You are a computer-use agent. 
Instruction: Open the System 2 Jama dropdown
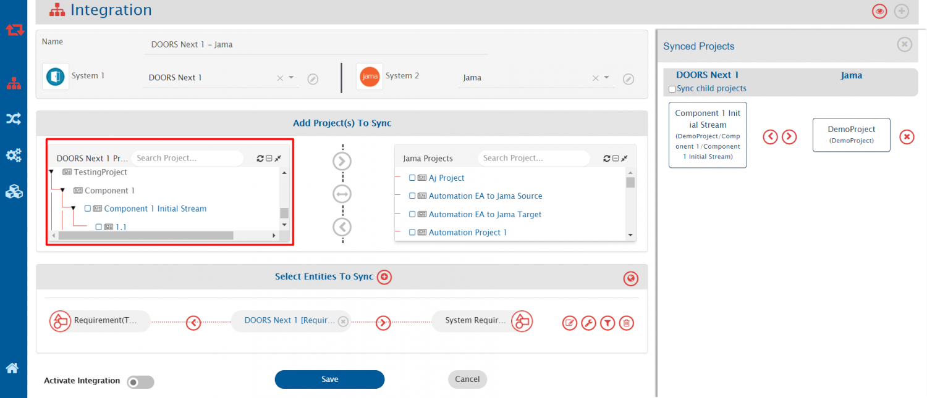point(606,78)
